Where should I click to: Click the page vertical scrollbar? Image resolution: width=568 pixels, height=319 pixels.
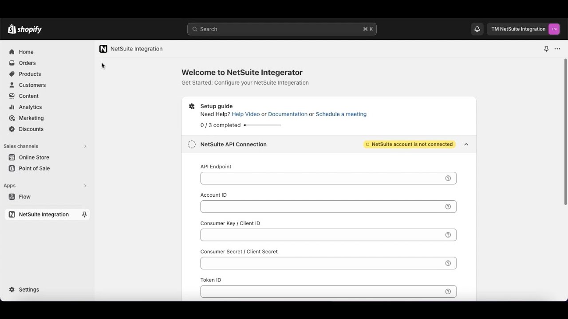[x=565, y=132]
